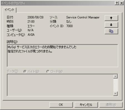
Task: Click inside the 説明 description text box
Action: tap(62, 56)
